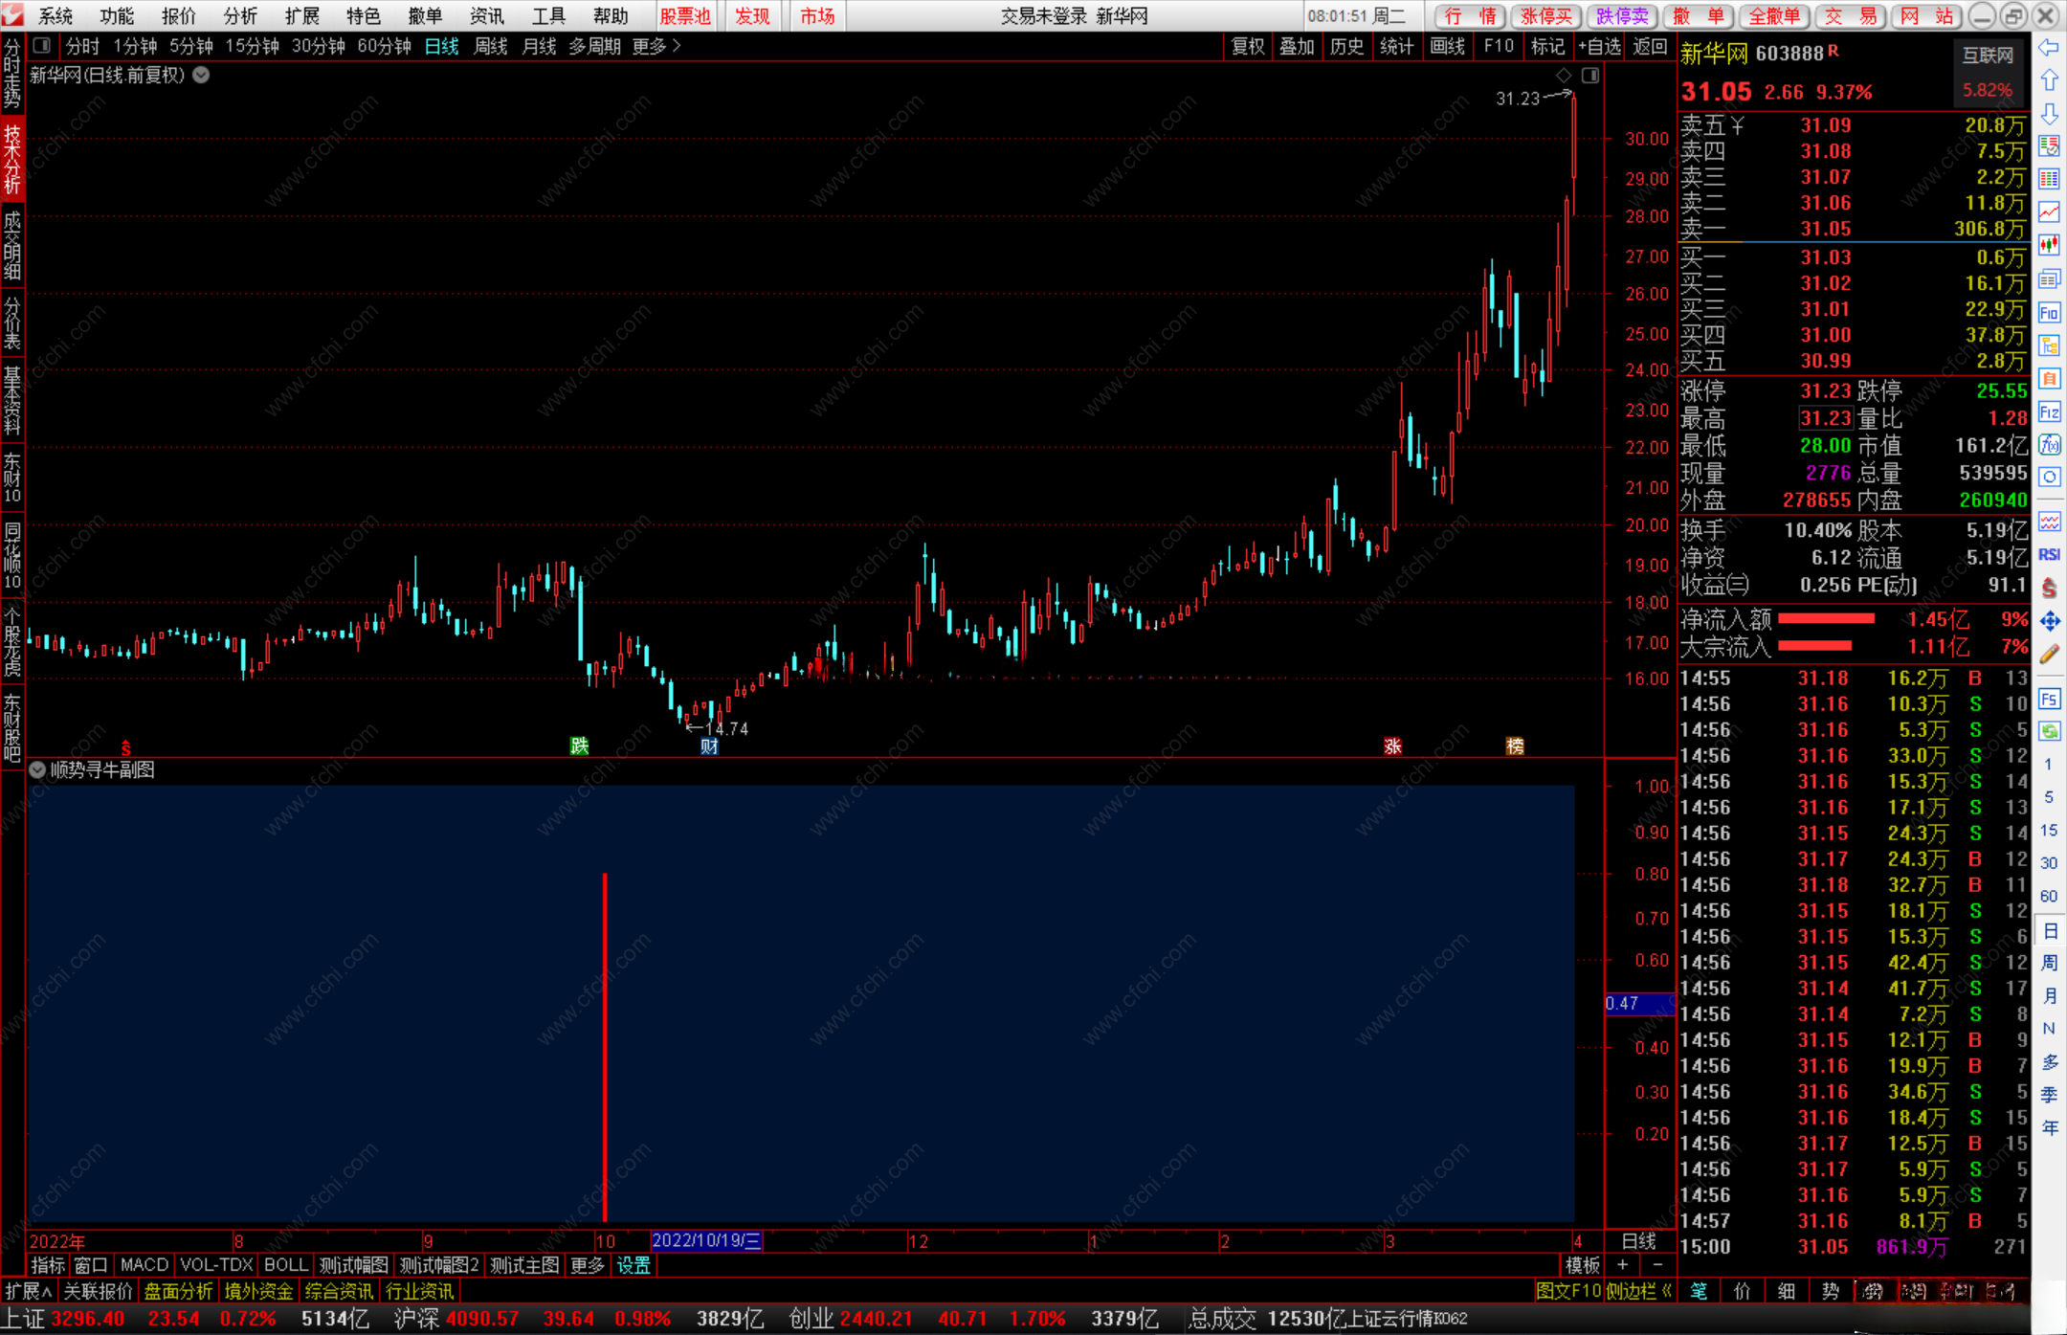Click the four-way move arrows icon

click(x=2048, y=621)
